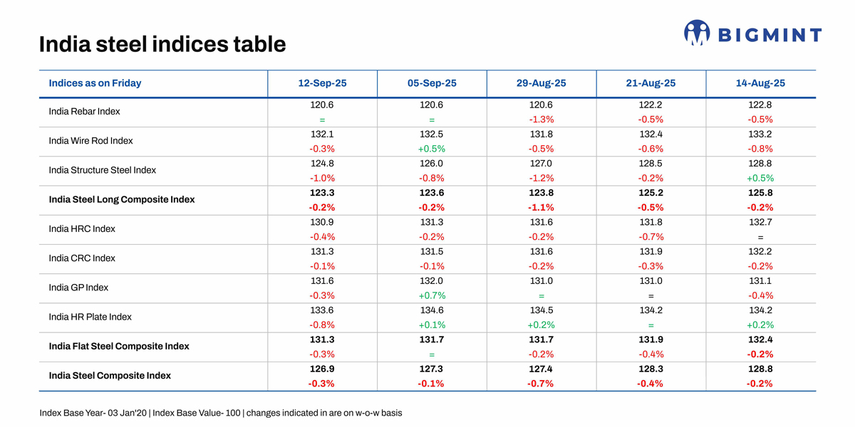Click the India Wire Rod Index label
Image resolution: width=855 pixels, height=427 pixels.
90,141
